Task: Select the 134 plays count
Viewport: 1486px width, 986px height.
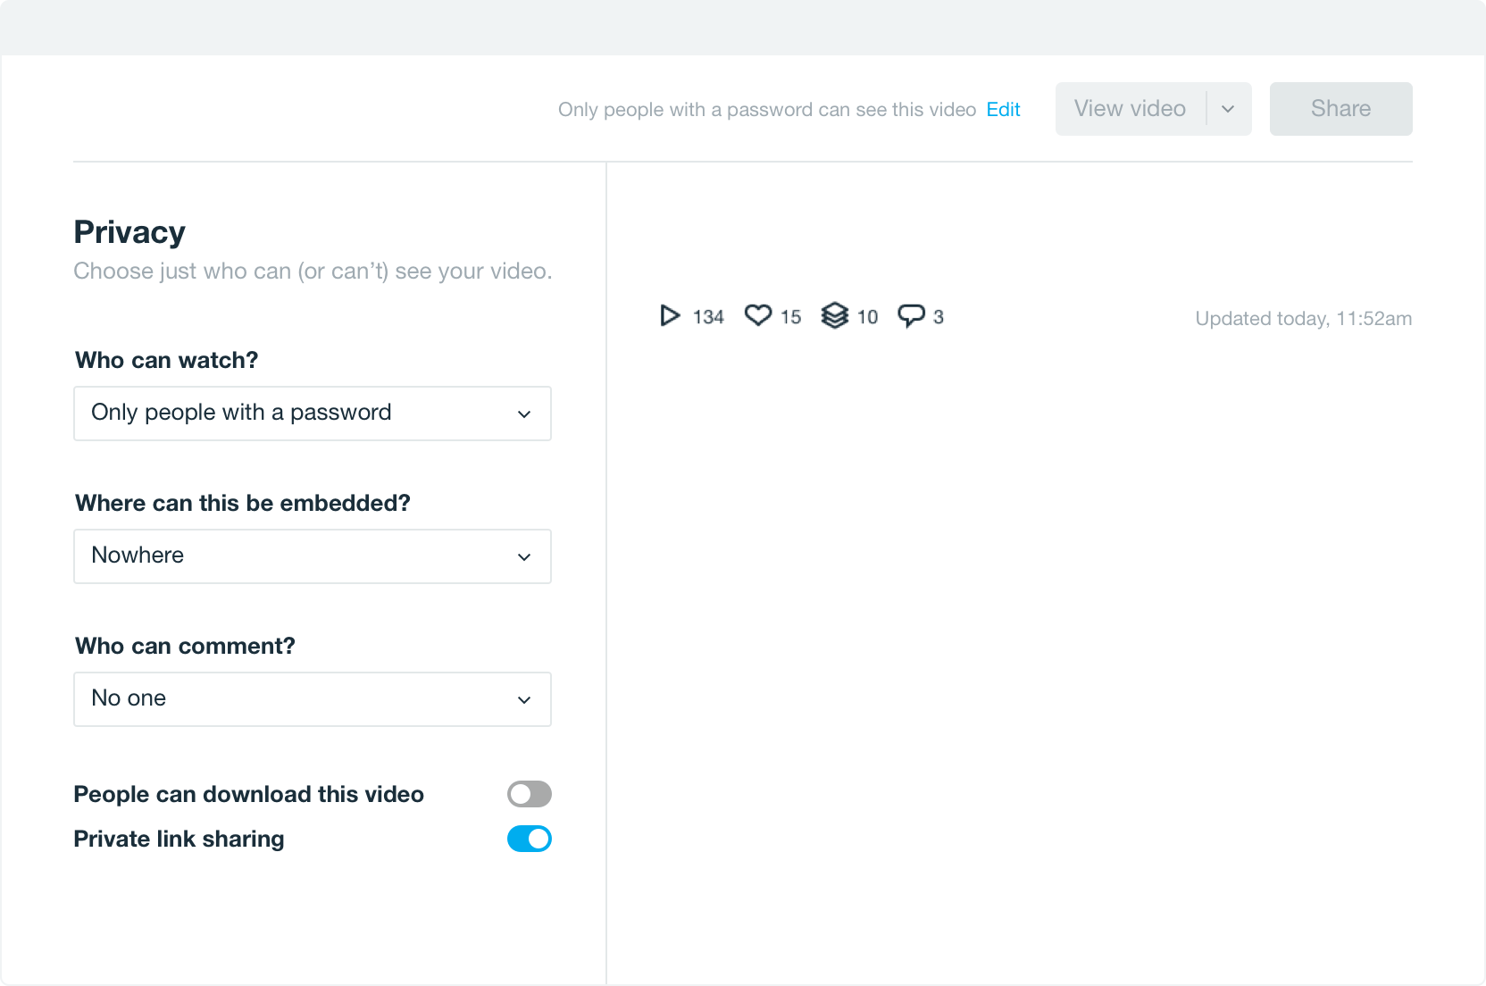Action: [x=708, y=318]
